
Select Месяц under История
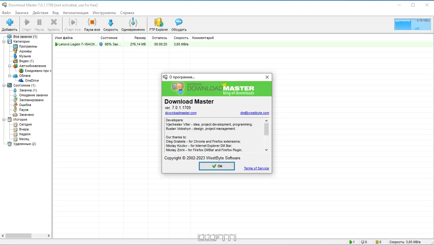tap(24, 139)
